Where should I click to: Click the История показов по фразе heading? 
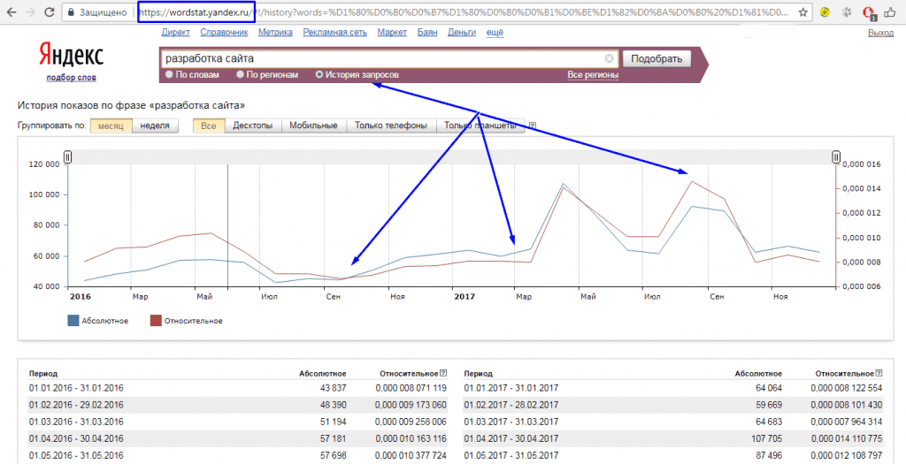click(131, 105)
